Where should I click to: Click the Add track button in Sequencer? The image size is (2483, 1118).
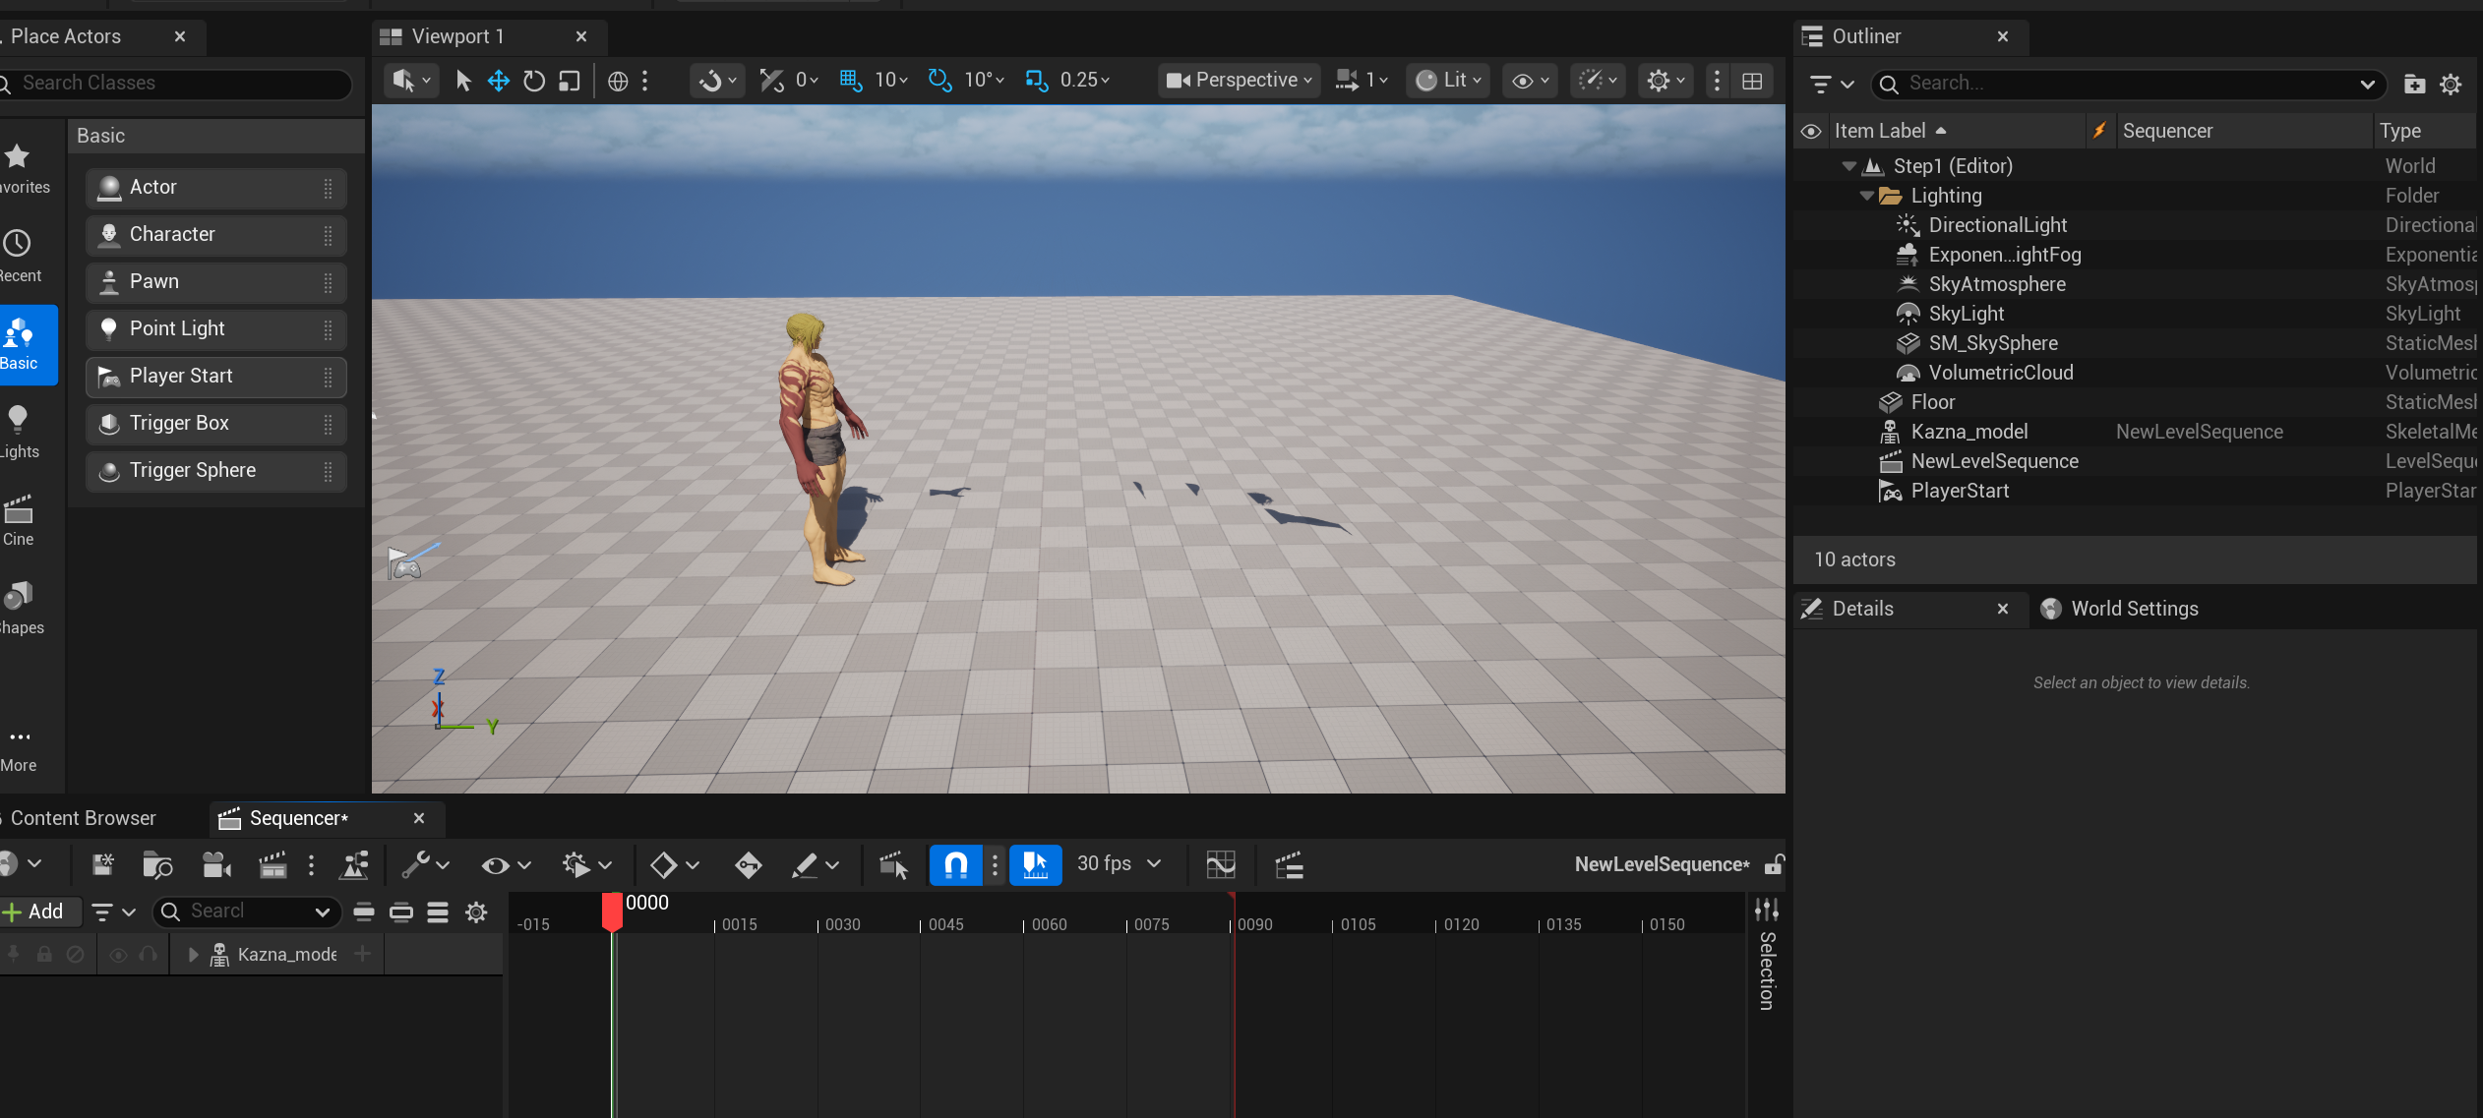pyautogui.click(x=33, y=912)
